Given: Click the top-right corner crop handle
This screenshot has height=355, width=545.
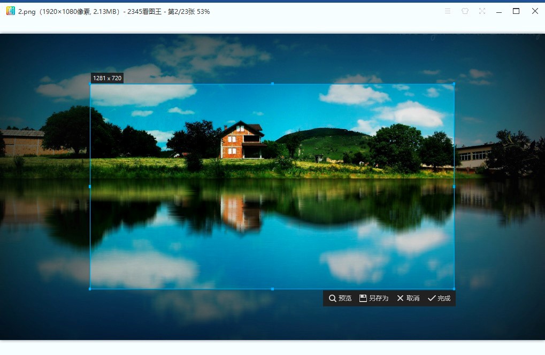Looking at the screenshot, I should (x=454, y=84).
